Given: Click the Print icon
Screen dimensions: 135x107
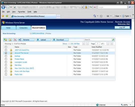Looking at the screenshot, I should (108, 16).
